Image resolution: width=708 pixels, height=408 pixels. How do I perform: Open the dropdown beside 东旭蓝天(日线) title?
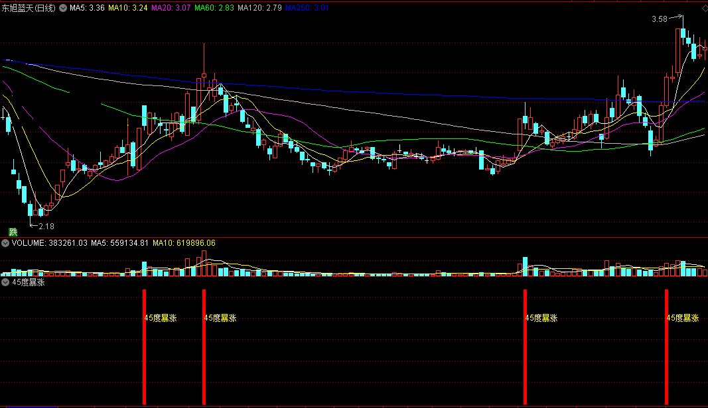[63, 8]
